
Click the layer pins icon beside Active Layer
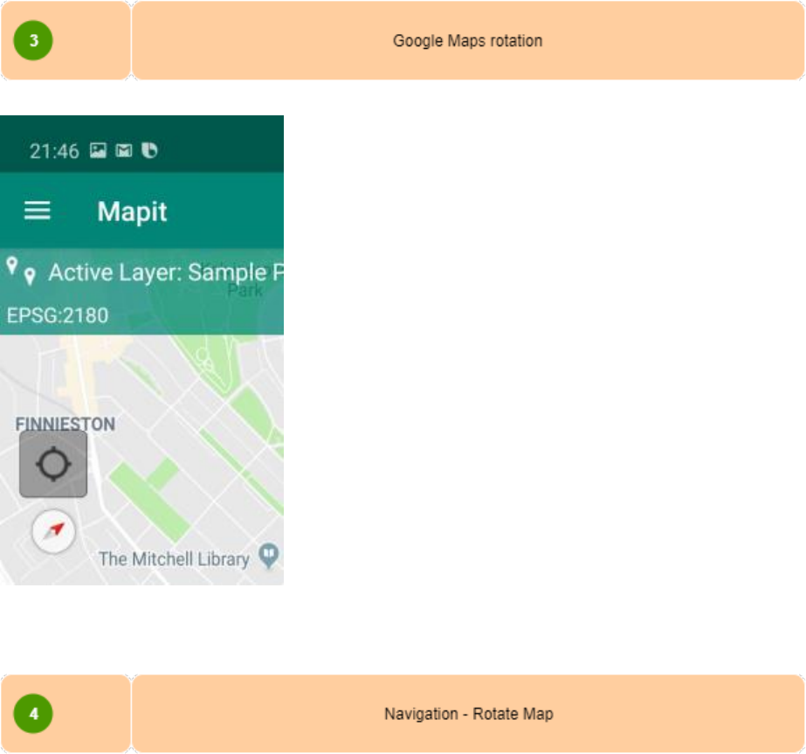pyautogui.click(x=21, y=272)
